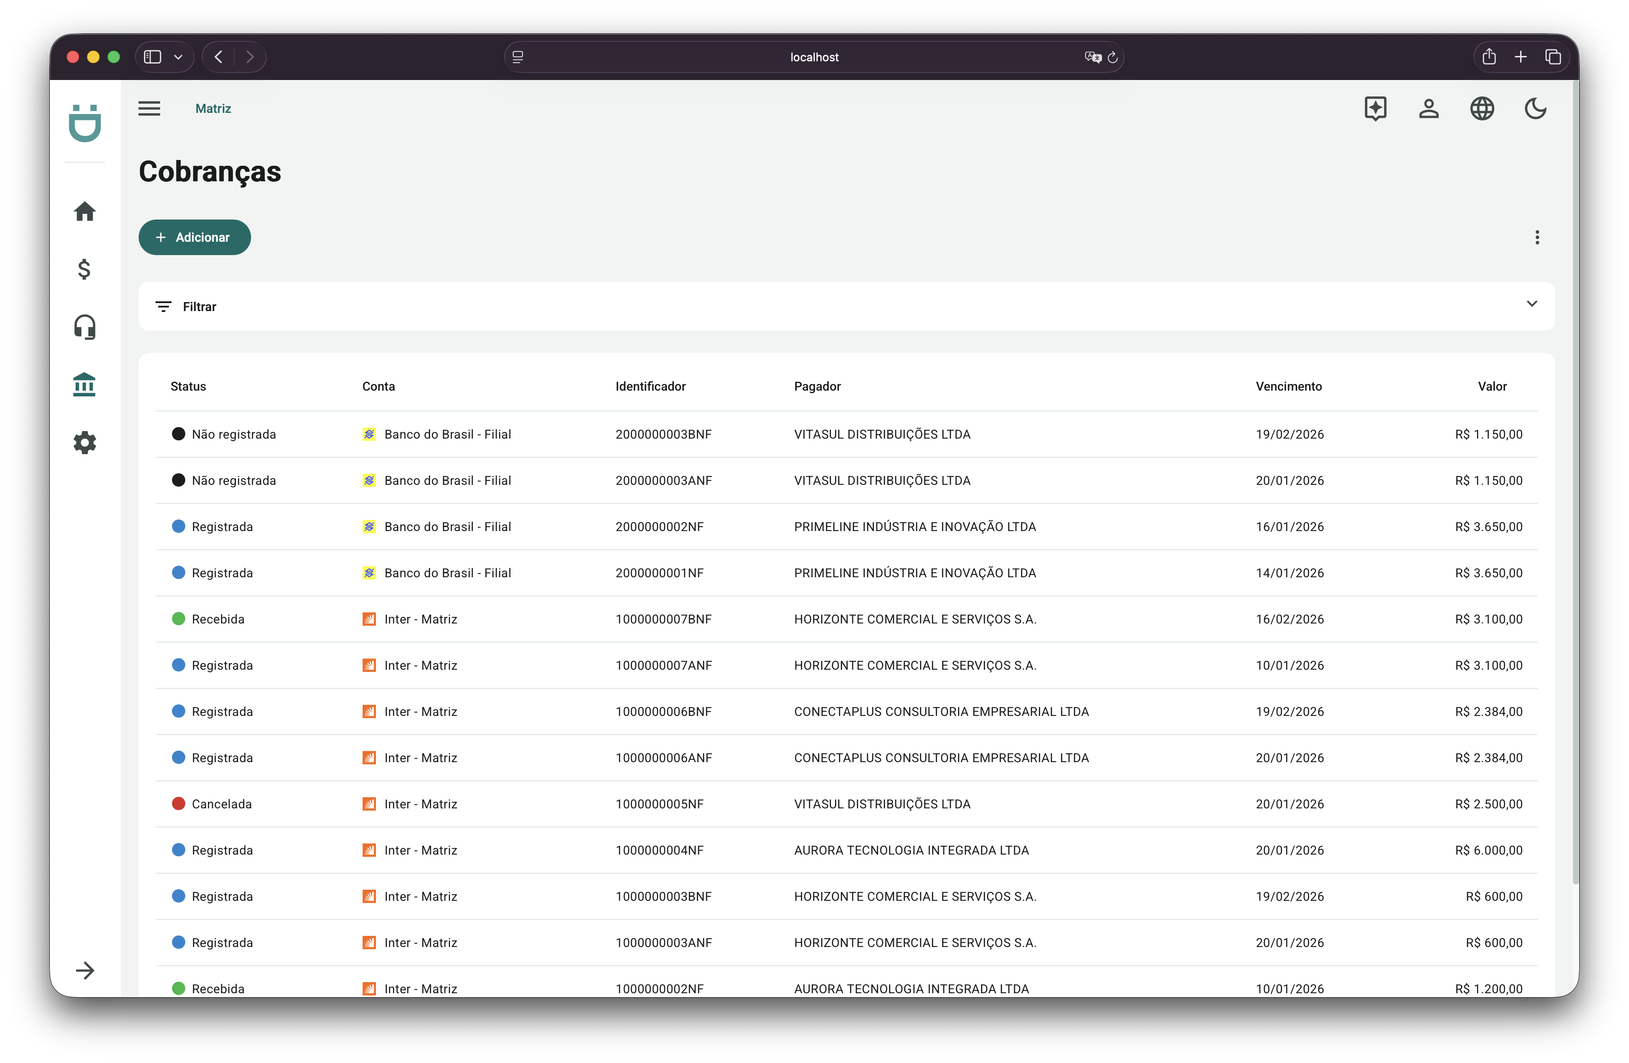This screenshot has width=1629, height=1063.
Task: Click the Adicionar button
Action: [x=194, y=237]
